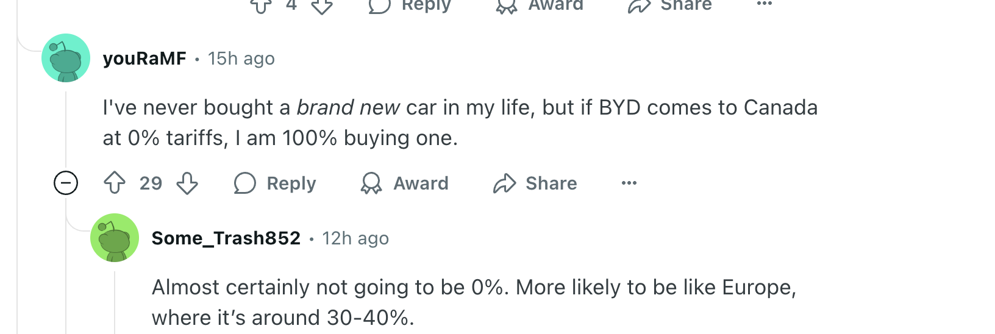
Task: Give an Award to youRaMF's comment
Action: click(x=404, y=183)
